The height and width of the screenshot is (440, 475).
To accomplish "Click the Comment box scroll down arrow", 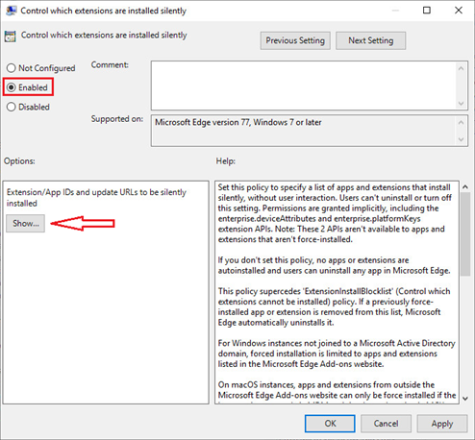I will pyautogui.click(x=461, y=104).
